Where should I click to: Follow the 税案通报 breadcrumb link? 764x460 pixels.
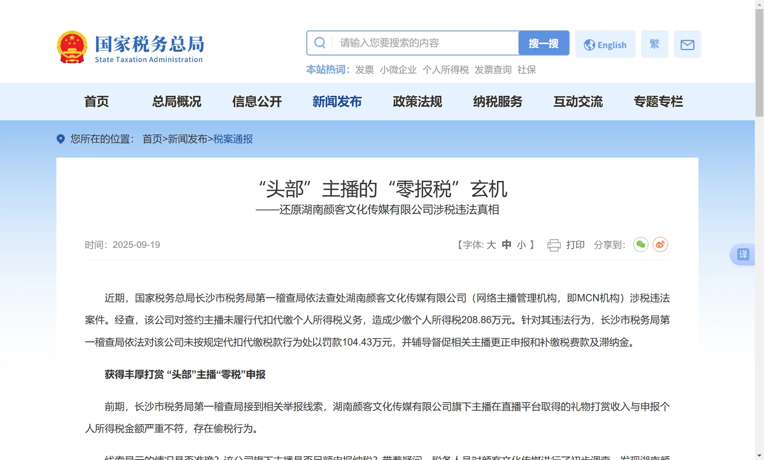(x=234, y=139)
